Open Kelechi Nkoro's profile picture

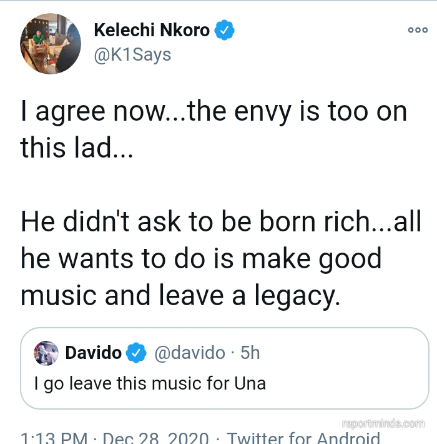[x=51, y=43]
